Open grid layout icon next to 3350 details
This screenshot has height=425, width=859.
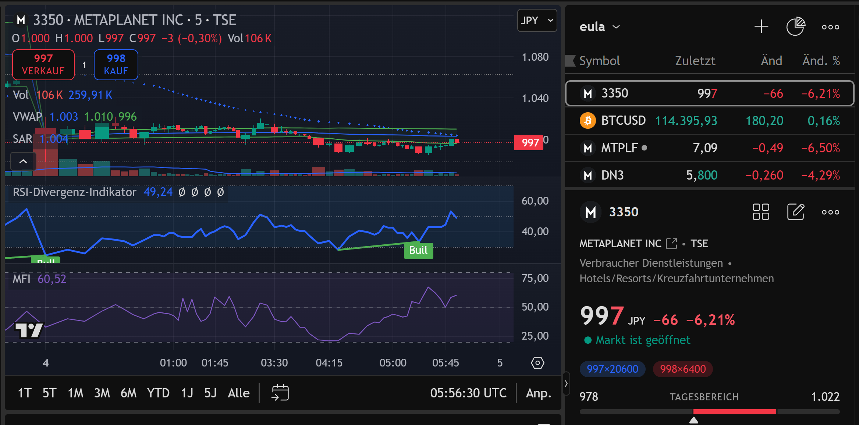click(761, 212)
